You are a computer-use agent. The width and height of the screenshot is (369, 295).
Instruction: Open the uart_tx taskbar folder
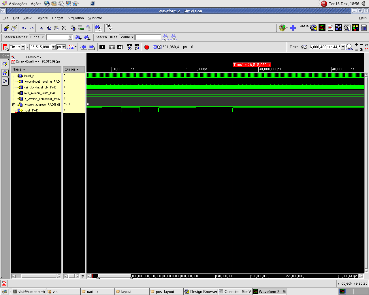97,292
